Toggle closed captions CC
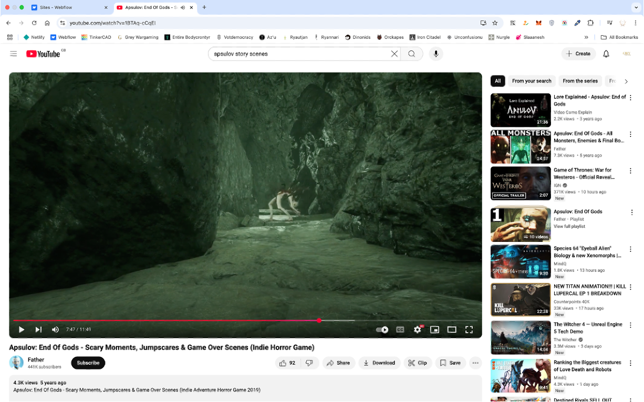This screenshot has height=402, width=644. pyautogui.click(x=400, y=330)
